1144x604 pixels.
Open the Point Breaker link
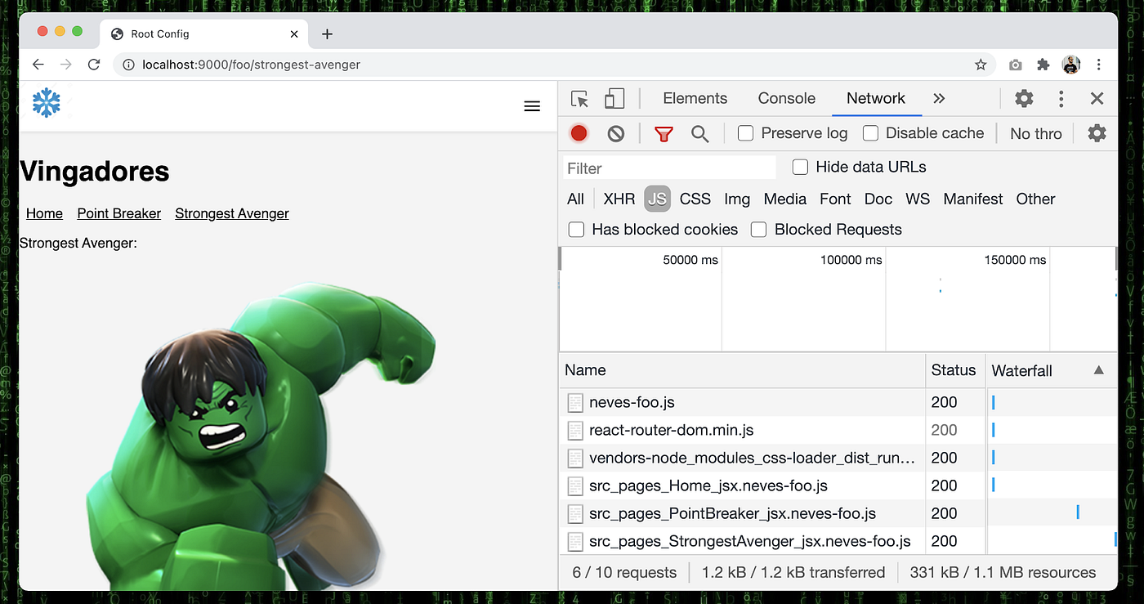[x=119, y=213]
